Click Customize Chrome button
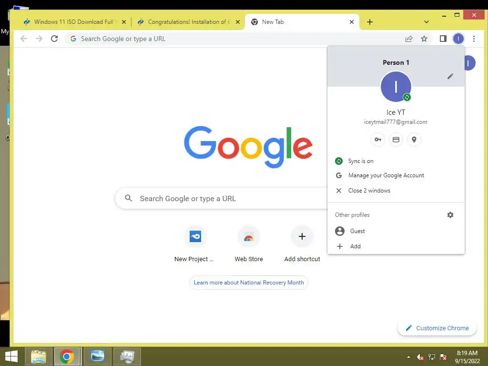This screenshot has height=366, width=488. [x=437, y=328]
